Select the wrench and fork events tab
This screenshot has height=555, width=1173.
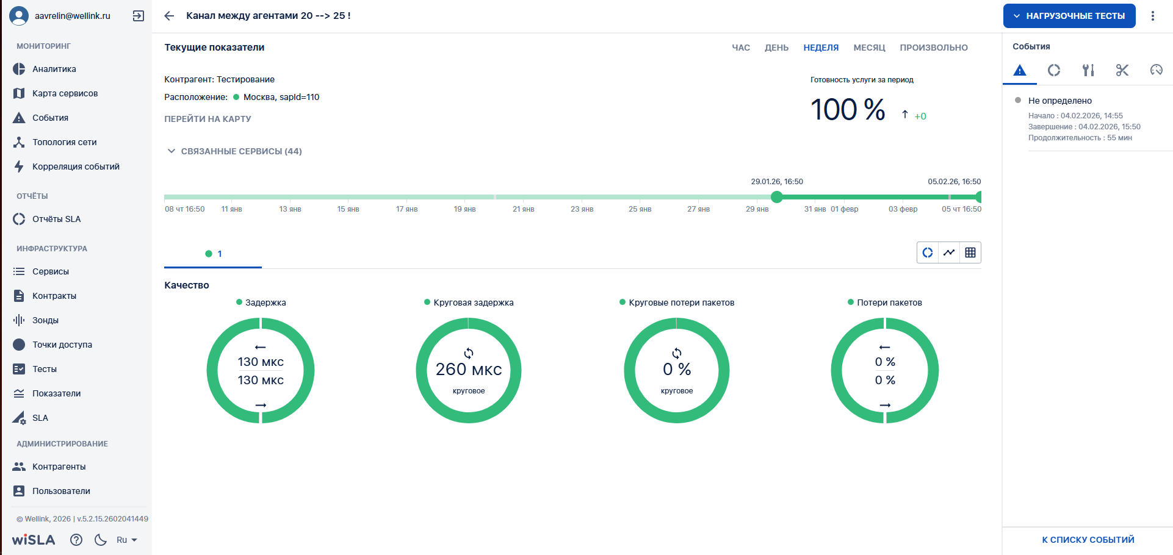[1088, 70]
